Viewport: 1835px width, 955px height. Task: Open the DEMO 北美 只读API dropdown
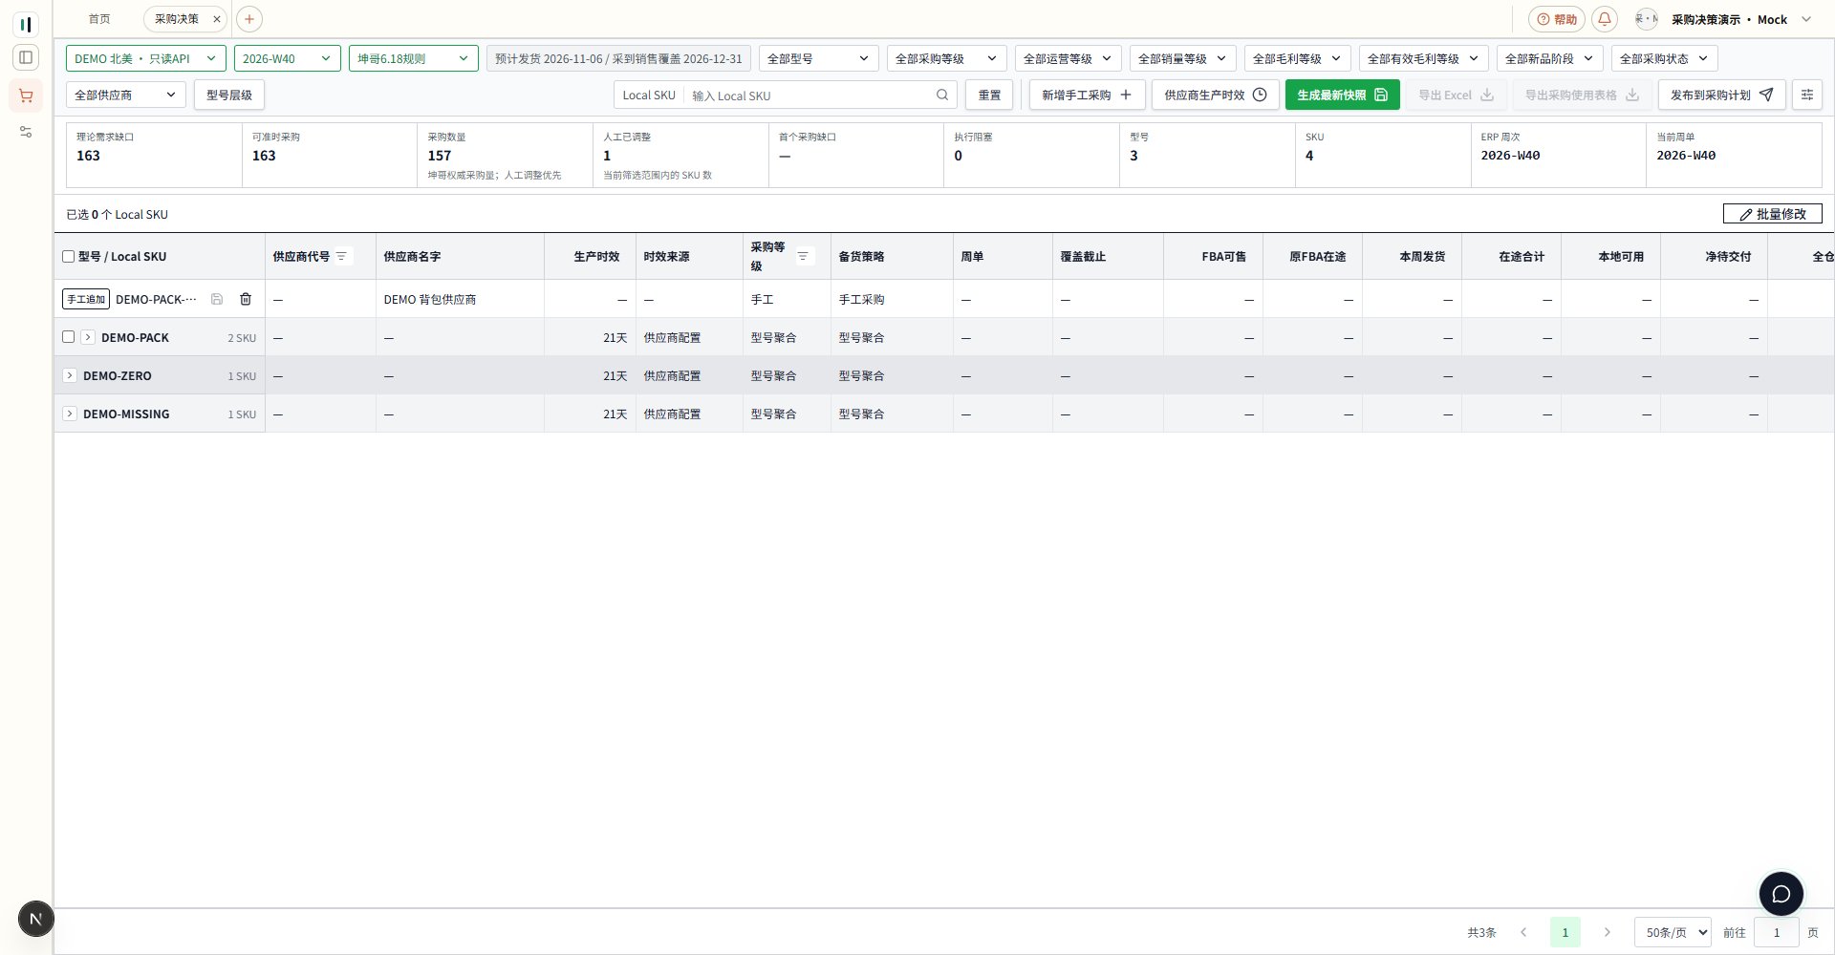pos(146,58)
